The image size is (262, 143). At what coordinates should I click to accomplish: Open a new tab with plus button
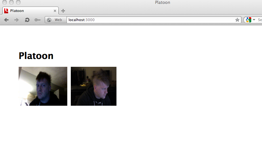click(63, 11)
